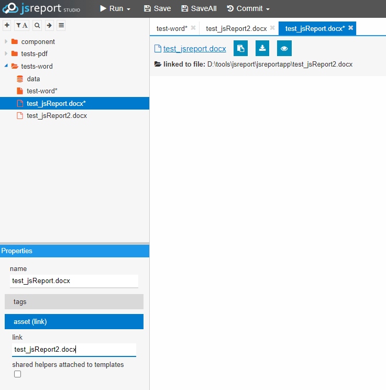Switch to the test-word* tab
The width and height of the screenshot is (386, 390).
coord(172,29)
